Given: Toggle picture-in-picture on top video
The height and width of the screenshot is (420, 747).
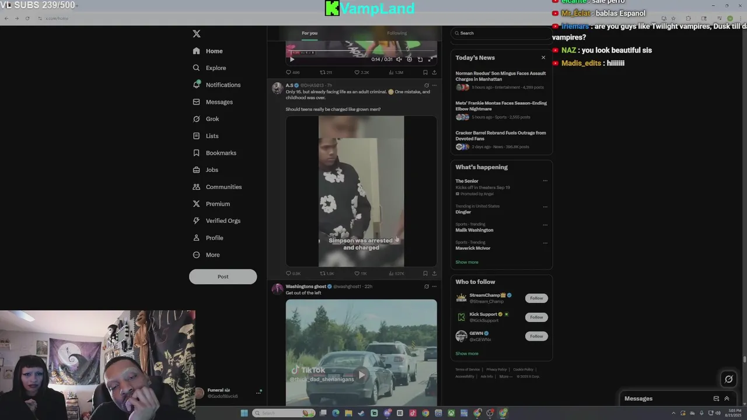Looking at the screenshot, I should pos(420,59).
